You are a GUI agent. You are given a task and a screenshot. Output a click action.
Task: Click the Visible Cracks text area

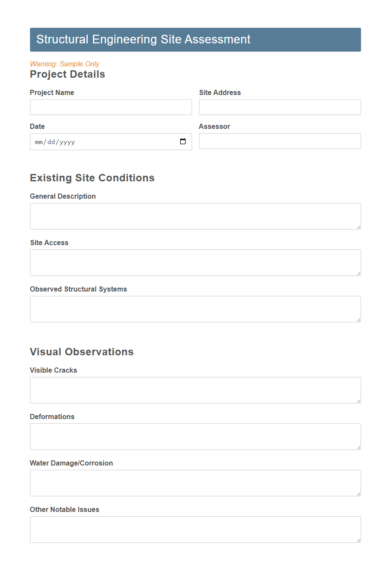click(195, 390)
